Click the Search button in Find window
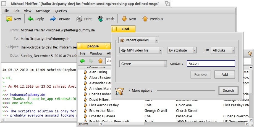This screenshot has height=127, width=254. pos(228,91)
